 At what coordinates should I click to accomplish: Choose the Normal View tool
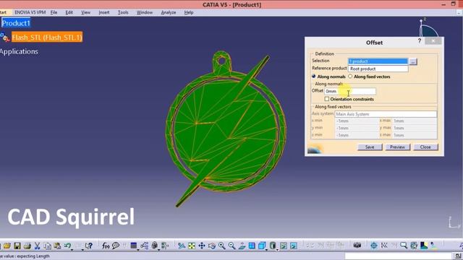[242, 246]
